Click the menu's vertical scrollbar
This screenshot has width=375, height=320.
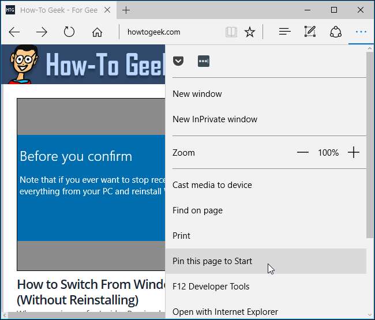coord(370,144)
